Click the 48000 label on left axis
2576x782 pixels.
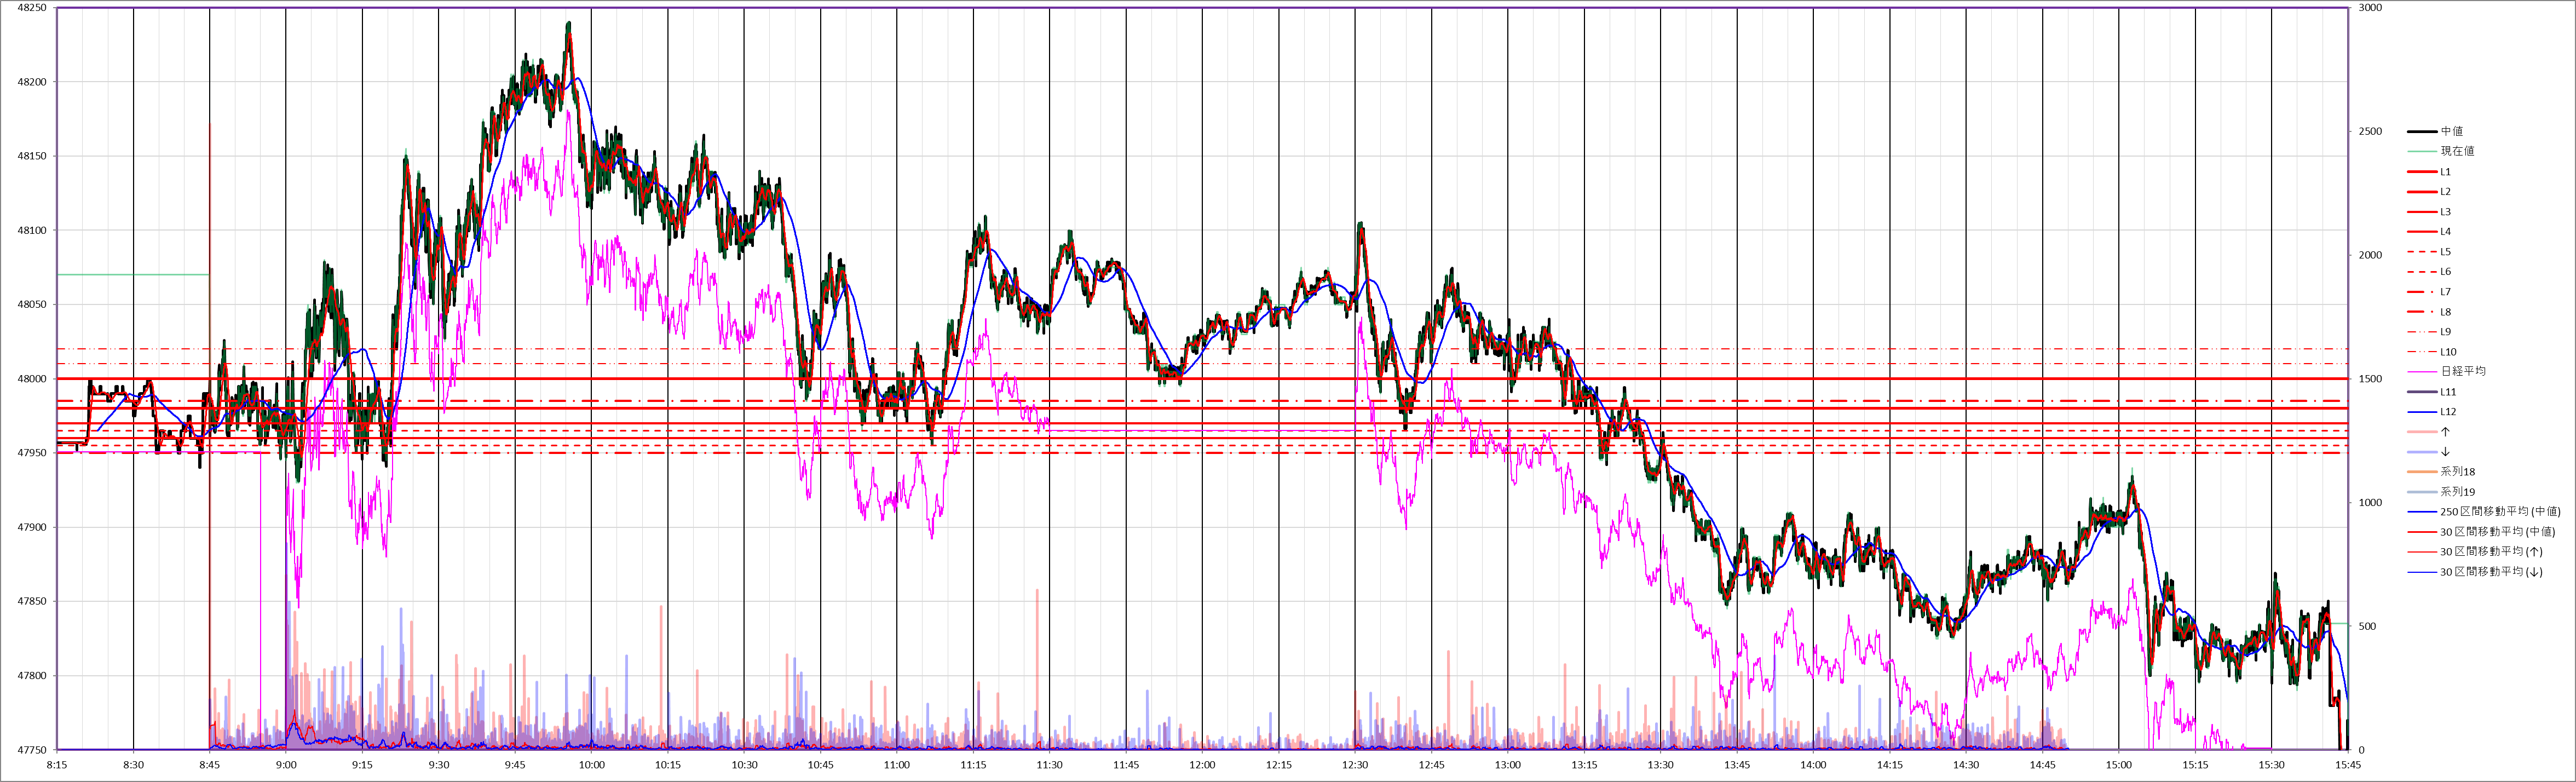pyautogui.click(x=32, y=379)
